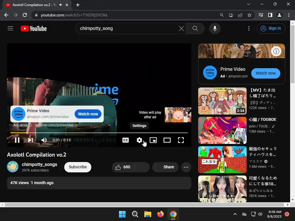This screenshot has height=221, width=295.
Task: Go to YouTube home via logo
Action: (x=34, y=28)
